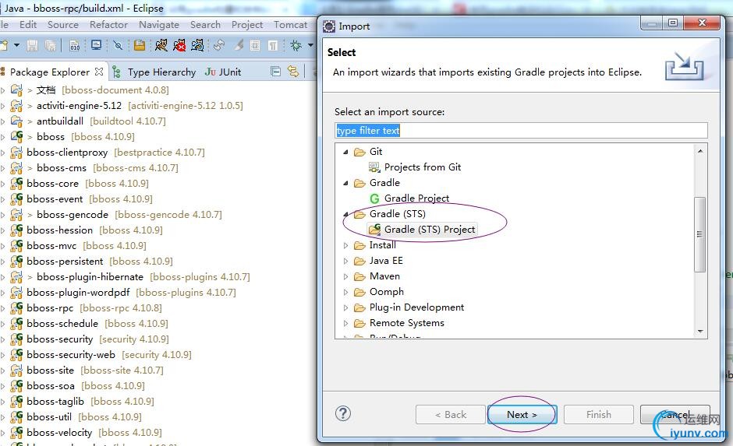The height and width of the screenshot is (446, 733).
Task: Click the grayed refresh arrows toolbar icon
Action: point(219,45)
